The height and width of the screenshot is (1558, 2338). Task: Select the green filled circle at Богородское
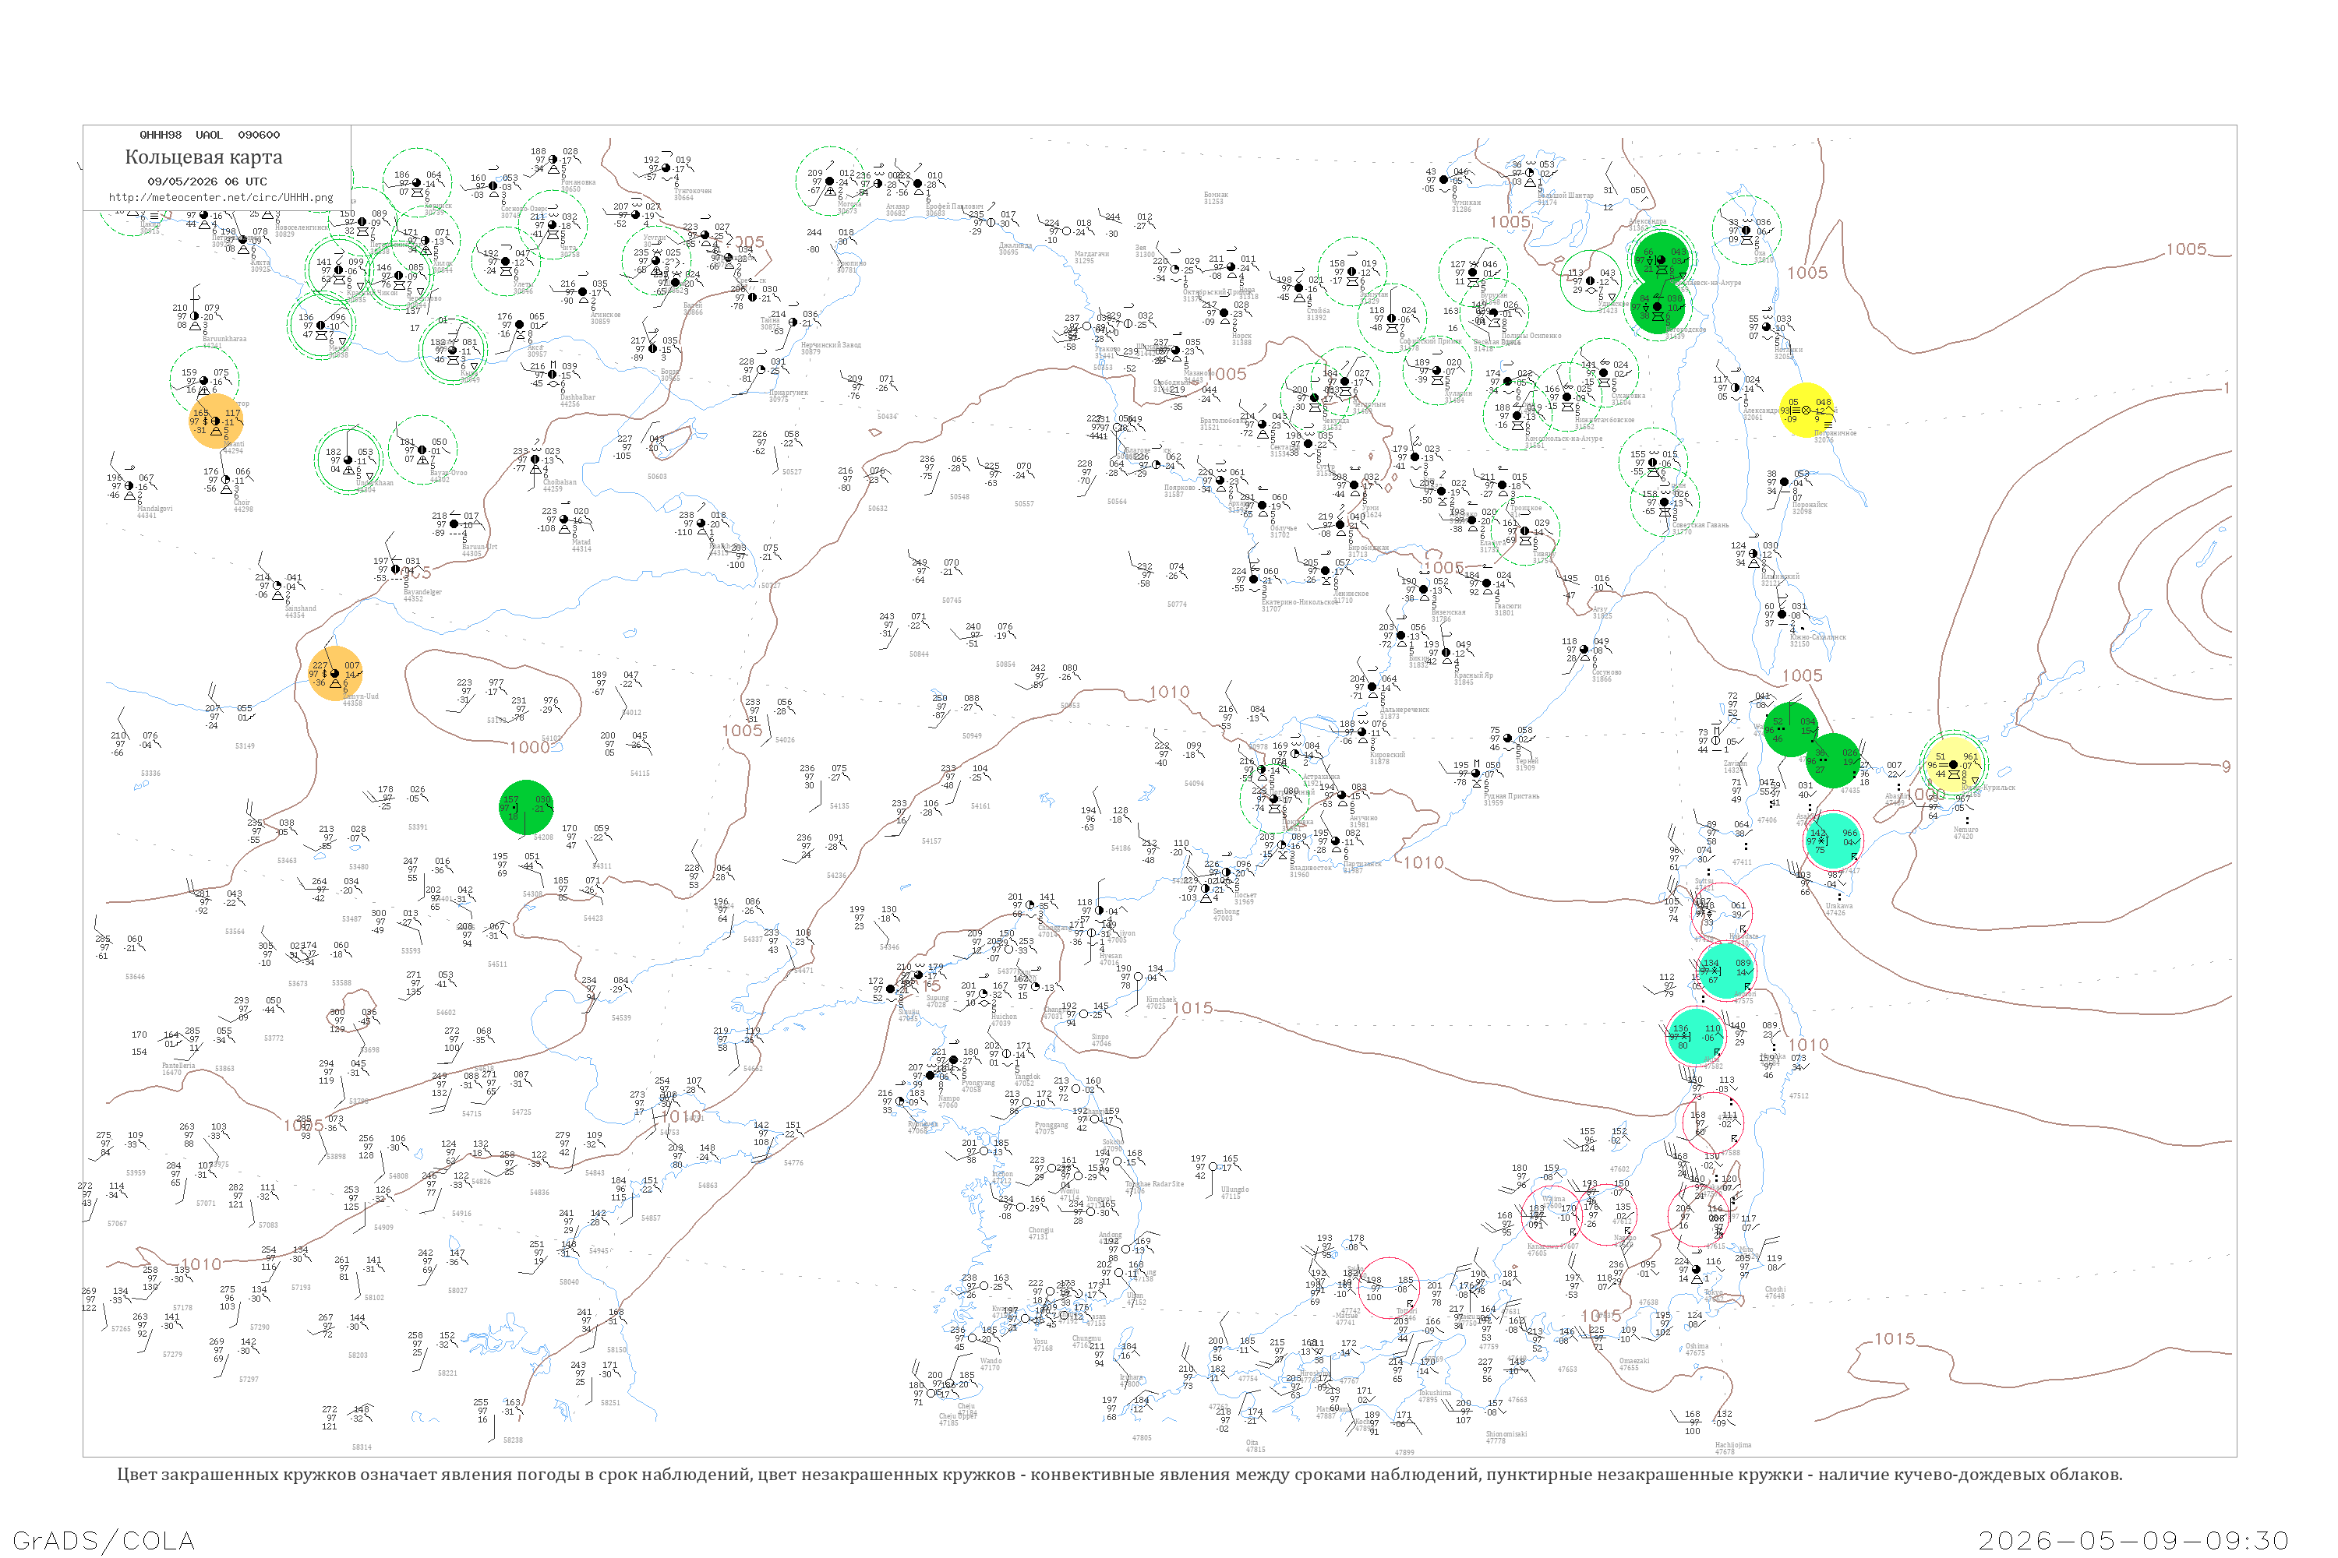point(1658,307)
